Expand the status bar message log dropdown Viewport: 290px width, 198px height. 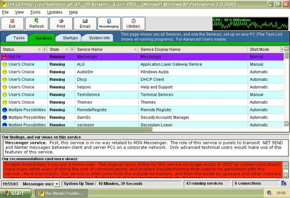tap(57, 184)
